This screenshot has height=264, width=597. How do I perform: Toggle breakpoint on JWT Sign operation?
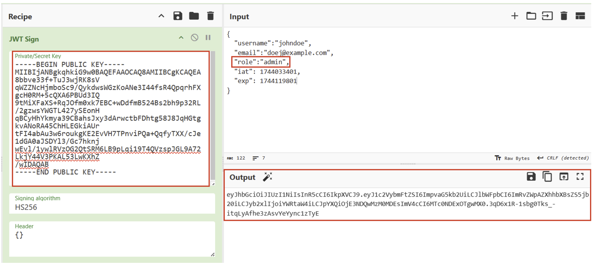(208, 37)
